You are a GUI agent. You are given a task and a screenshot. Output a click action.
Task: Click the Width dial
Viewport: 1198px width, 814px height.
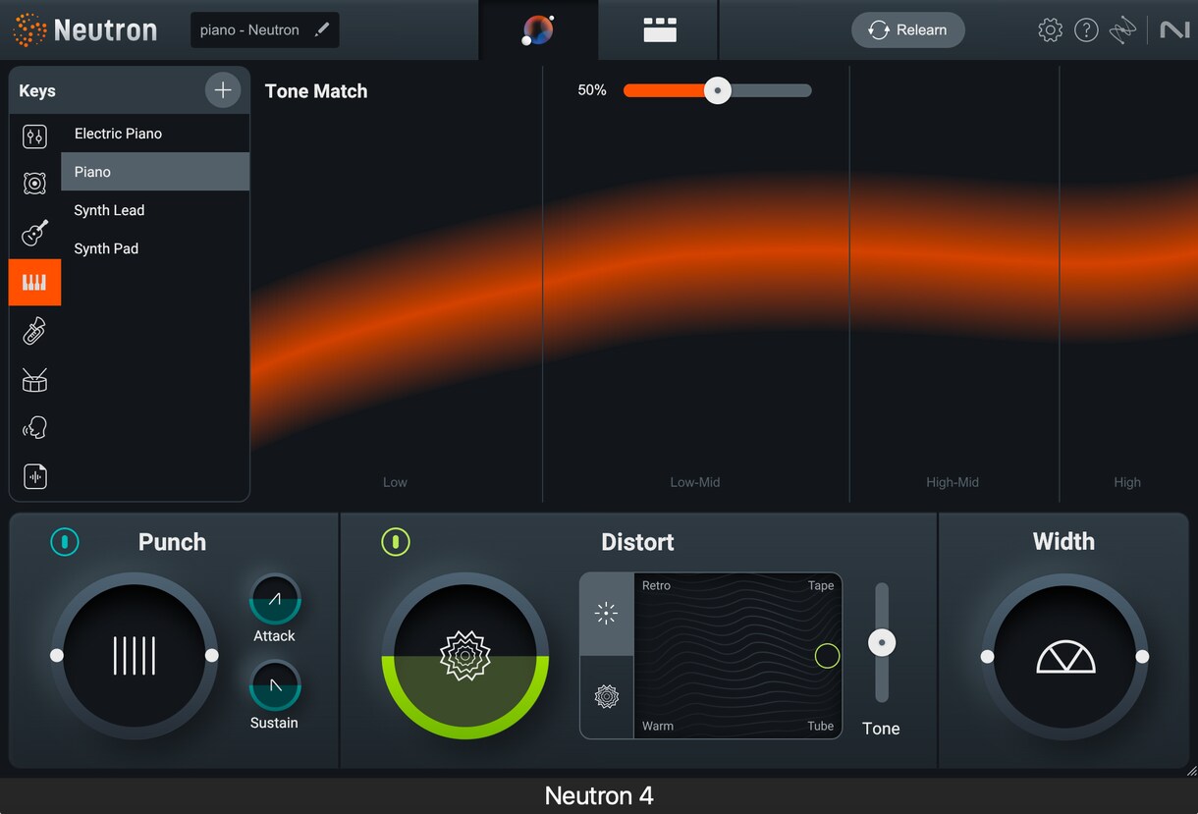[1064, 656]
